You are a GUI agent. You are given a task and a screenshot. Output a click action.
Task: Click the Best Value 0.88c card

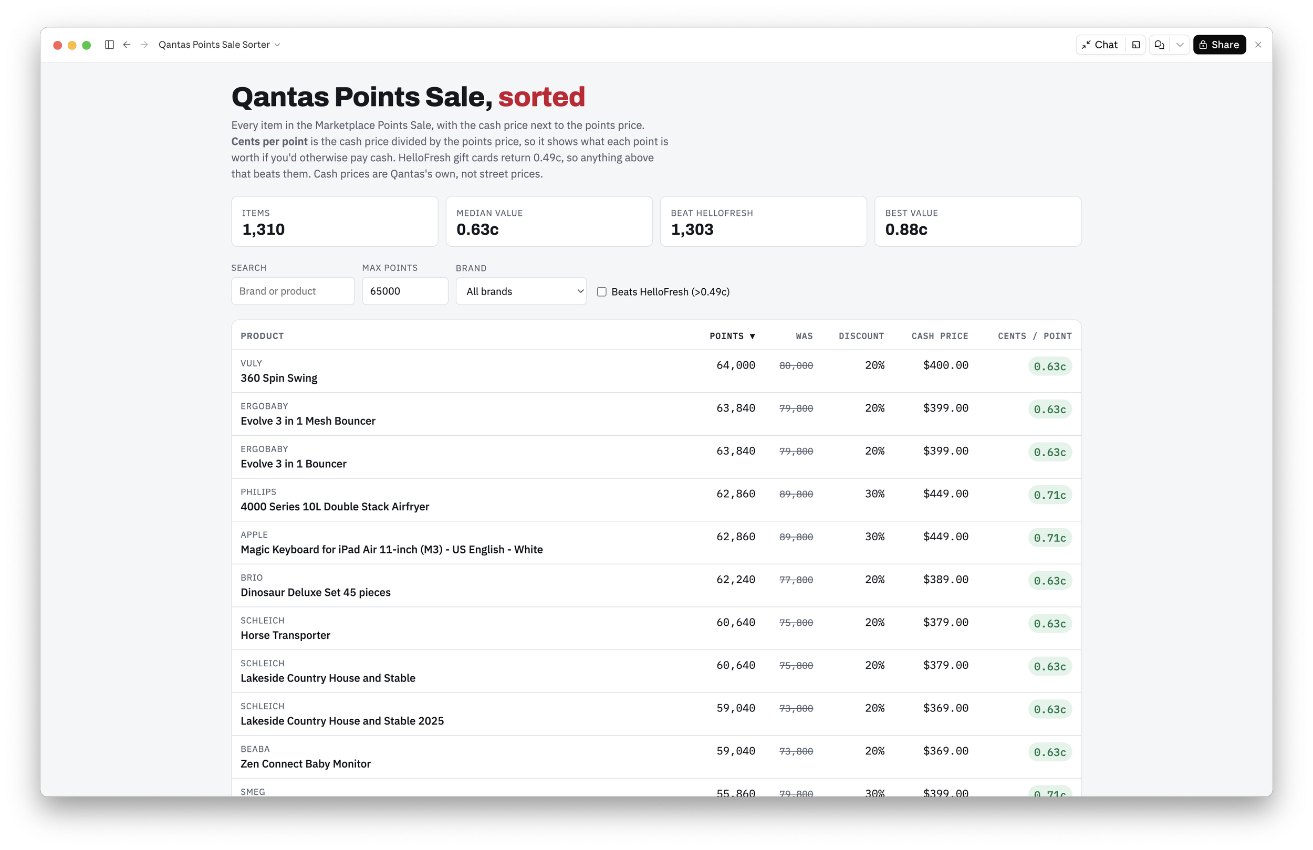[977, 221]
